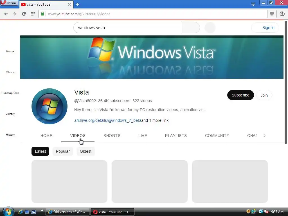
Task: Click the first loading video thumbnail
Action: [69, 181]
